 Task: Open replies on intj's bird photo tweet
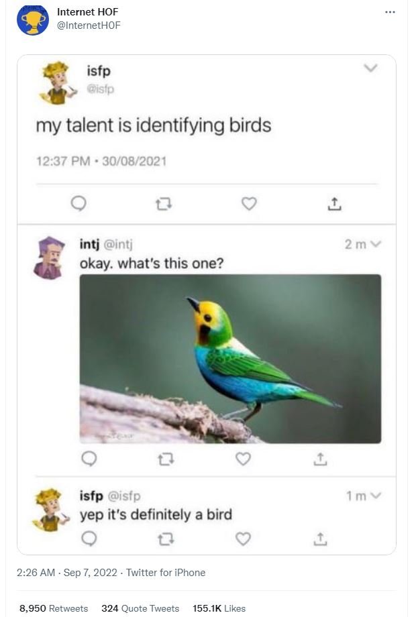(91, 459)
